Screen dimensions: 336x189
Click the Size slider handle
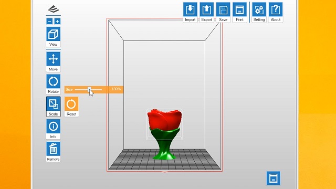[x=90, y=89]
